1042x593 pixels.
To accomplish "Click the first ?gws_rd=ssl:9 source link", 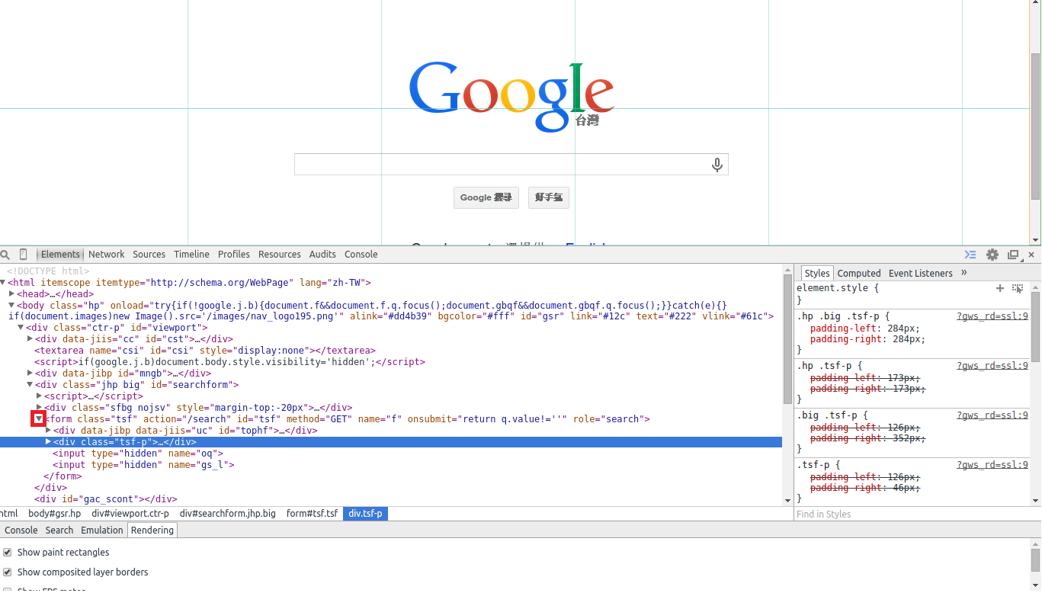I will [992, 316].
